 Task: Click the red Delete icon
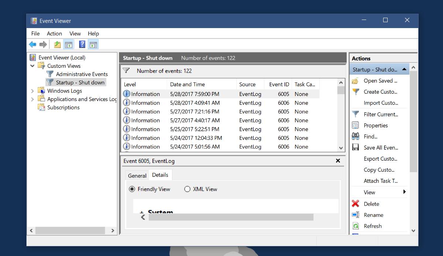pos(355,204)
